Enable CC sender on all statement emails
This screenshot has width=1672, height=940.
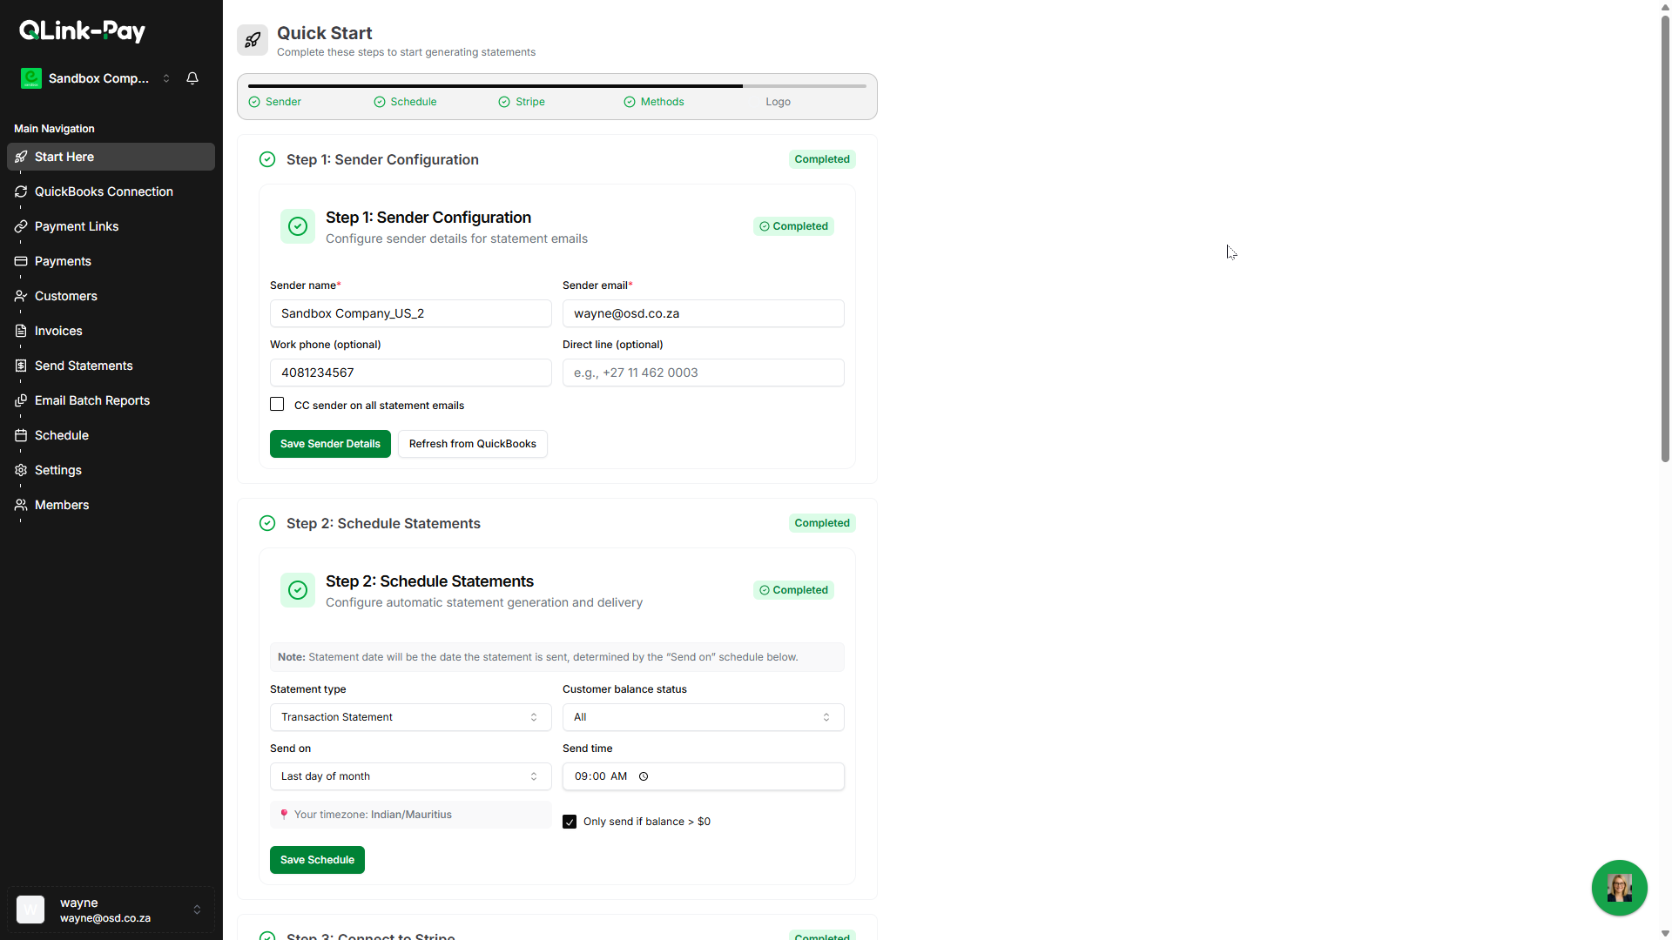pyautogui.click(x=277, y=405)
